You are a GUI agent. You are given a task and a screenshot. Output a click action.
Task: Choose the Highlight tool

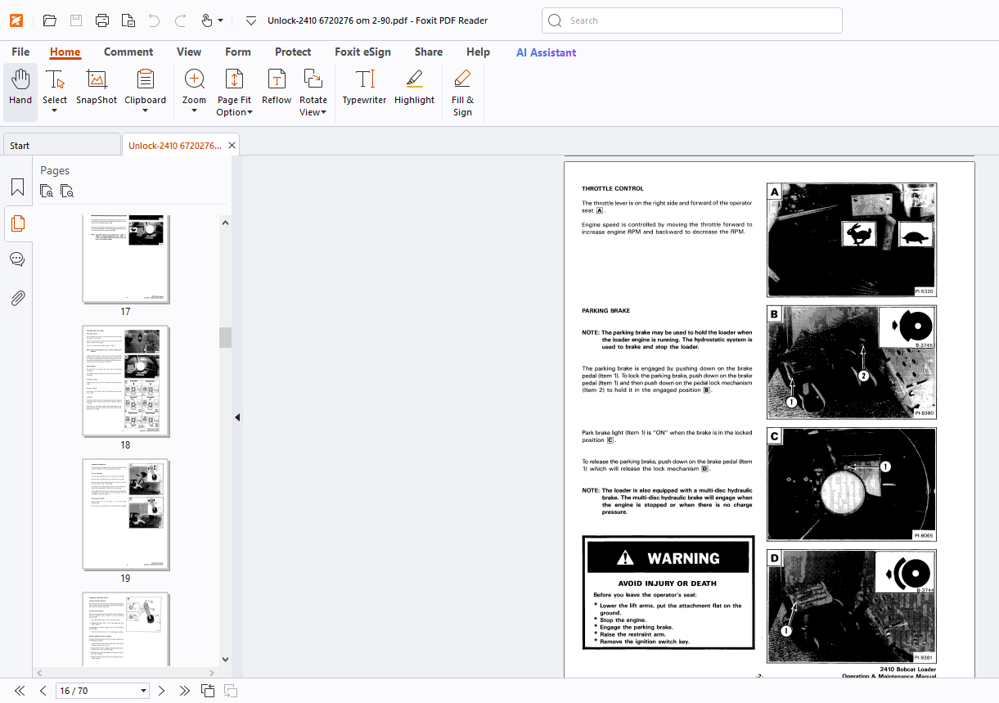tap(414, 88)
